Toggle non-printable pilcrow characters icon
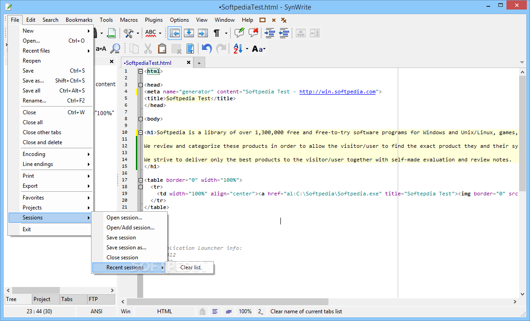The width and height of the screenshot is (530, 321). coord(217,33)
